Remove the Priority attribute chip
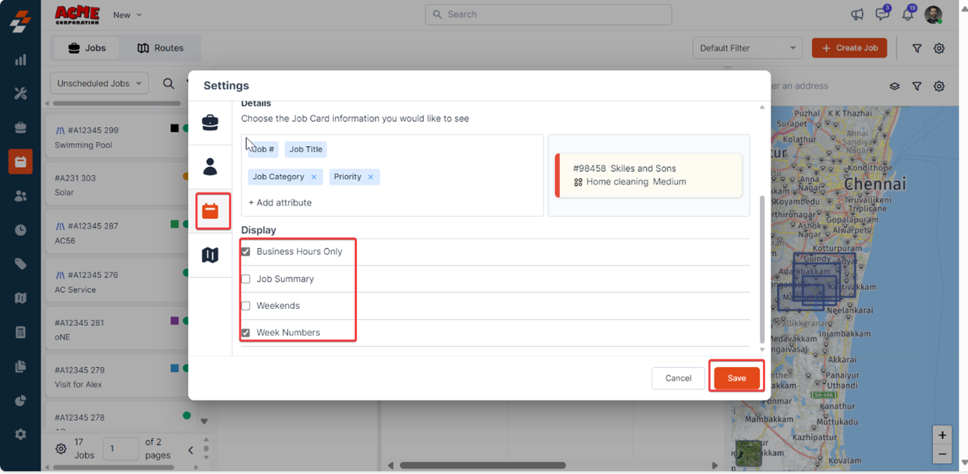 coord(371,177)
